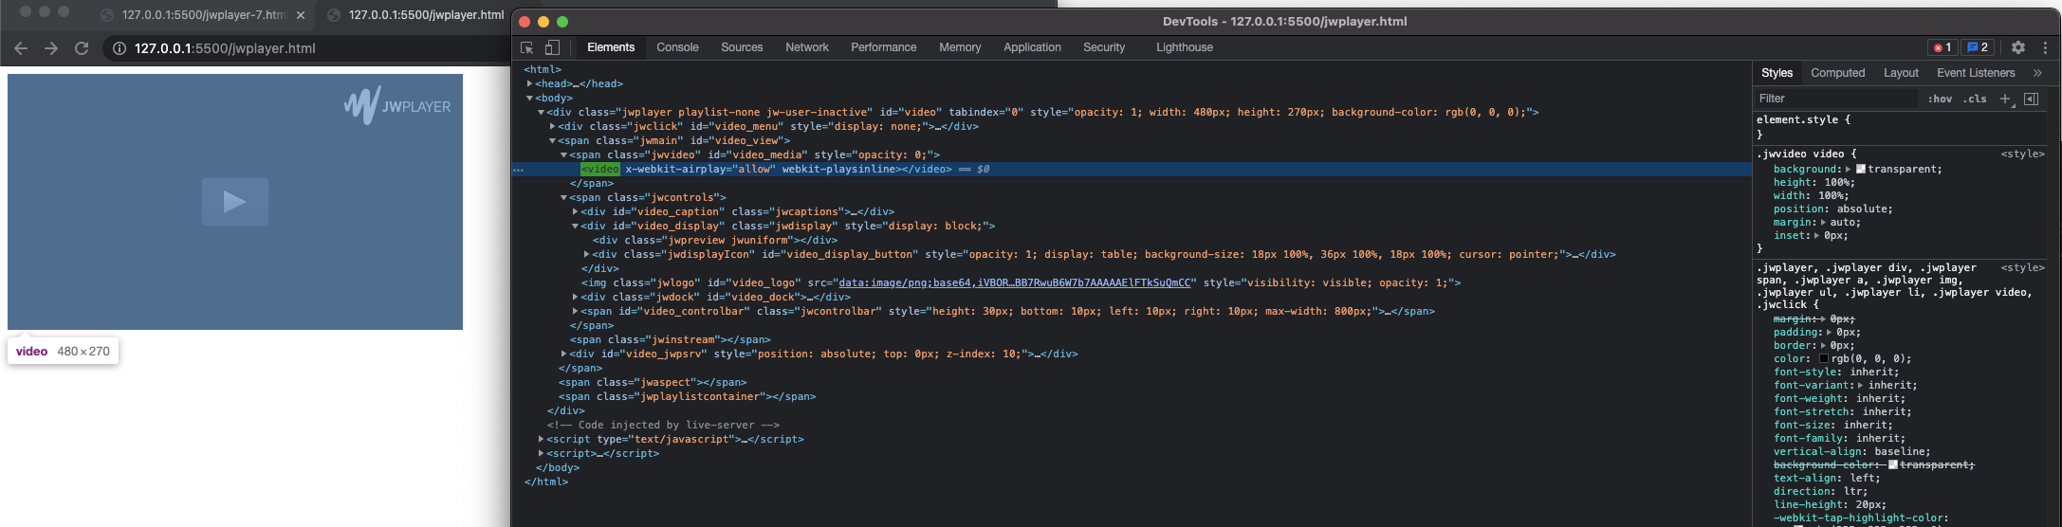Image resolution: width=2062 pixels, height=527 pixels.
Task: Expand the jwclick video_menu div
Action: pyautogui.click(x=553, y=126)
